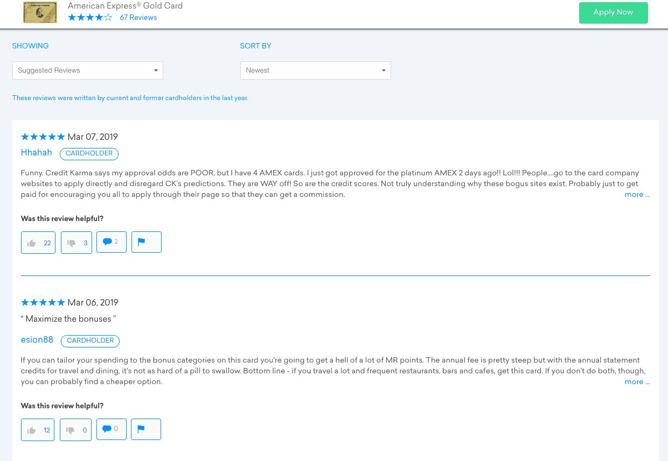Open comments on Hhahah's review
Screen dimensions: 668x461
point(111,242)
